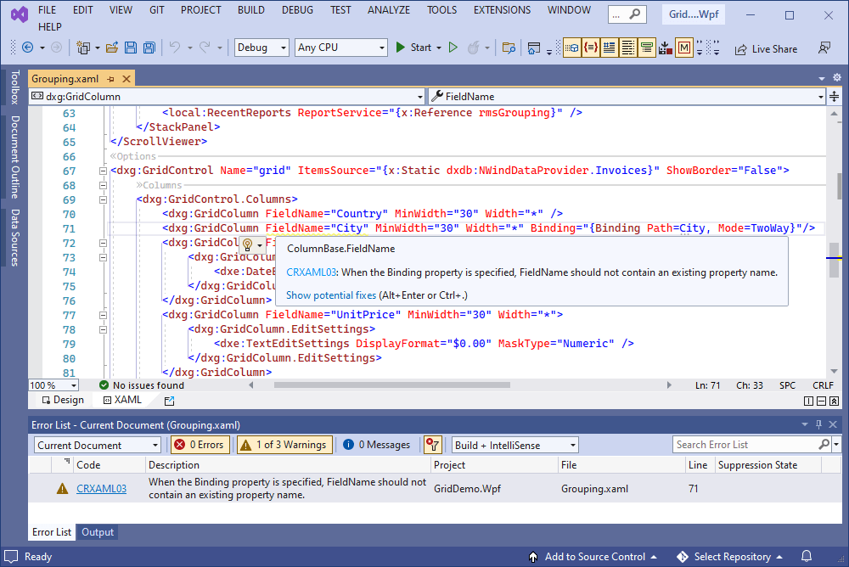849x567 pixels.
Task: Open the CRXAML03 code link in Error List
Action: 101,488
